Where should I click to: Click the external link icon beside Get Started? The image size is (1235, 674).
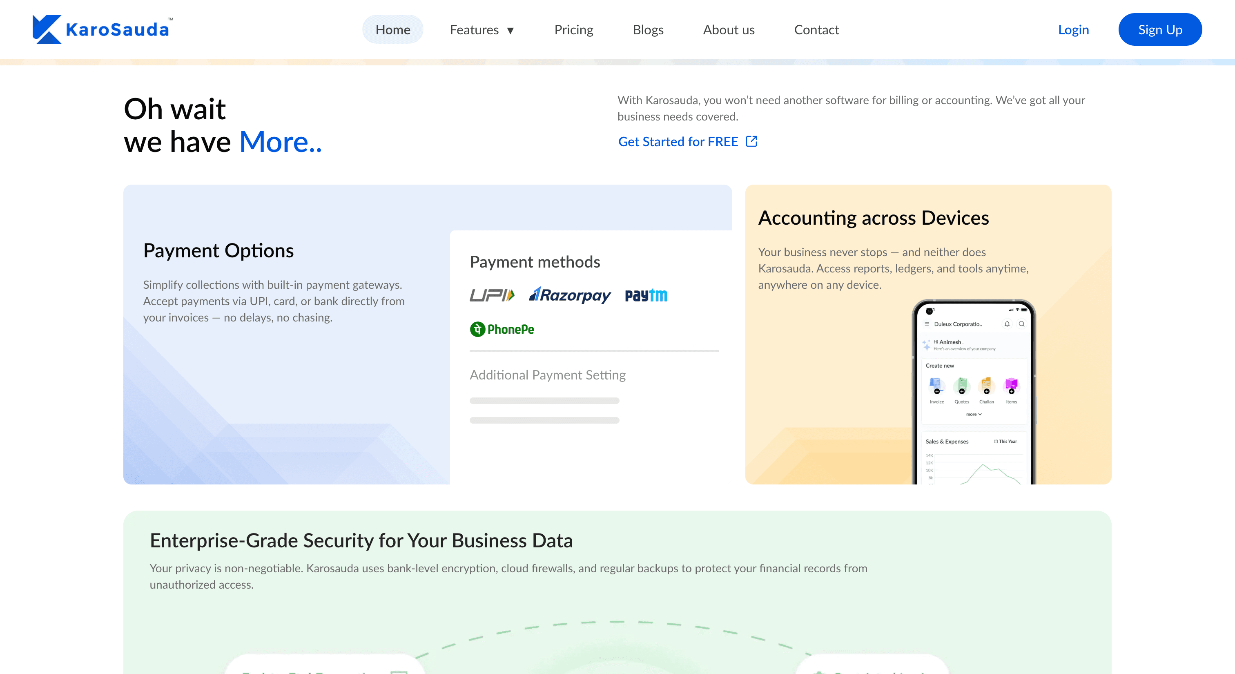[751, 141]
